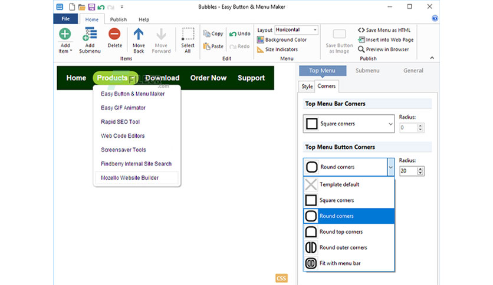Click the Add Submenu icon
Screen dimensions: 493x285
point(90,34)
